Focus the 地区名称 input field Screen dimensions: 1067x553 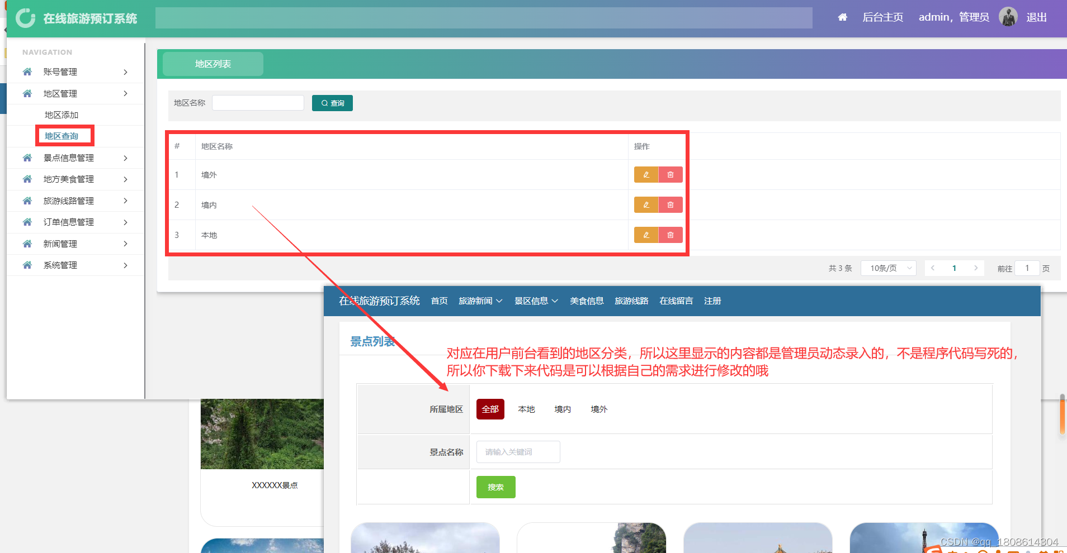(x=258, y=103)
